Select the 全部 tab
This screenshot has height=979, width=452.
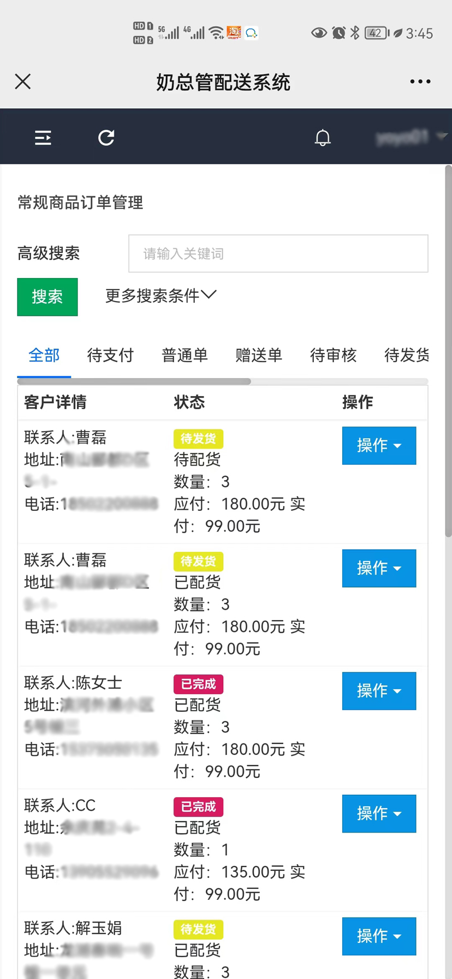pyautogui.click(x=44, y=355)
